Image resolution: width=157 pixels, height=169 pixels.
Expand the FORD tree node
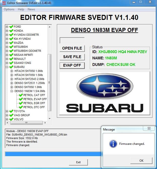click(7, 27)
